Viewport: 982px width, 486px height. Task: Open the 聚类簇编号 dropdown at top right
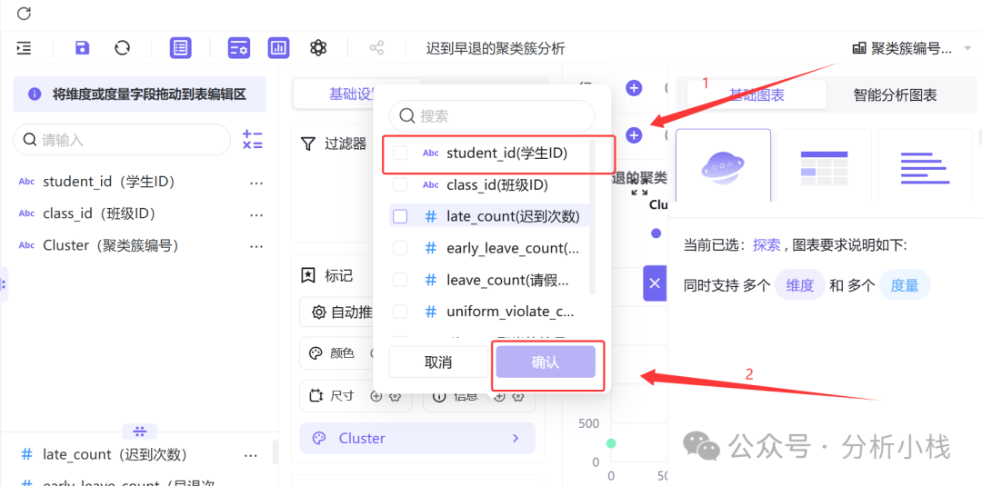[911, 48]
